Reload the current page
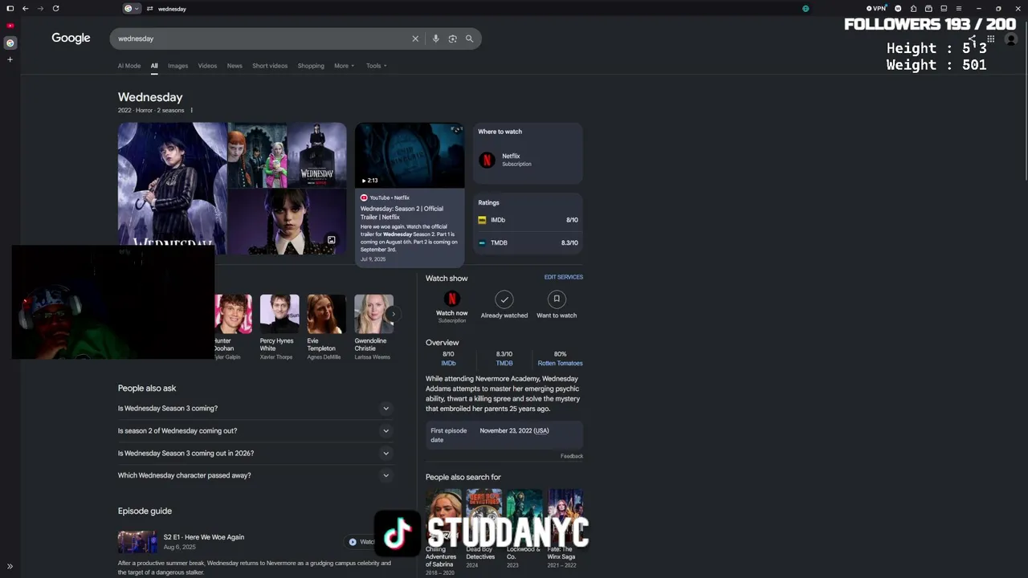This screenshot has width=1028, height=578. [x=55, y=8]
